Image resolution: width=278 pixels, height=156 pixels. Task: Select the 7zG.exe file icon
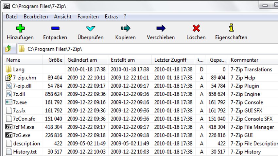pos(9,135)
